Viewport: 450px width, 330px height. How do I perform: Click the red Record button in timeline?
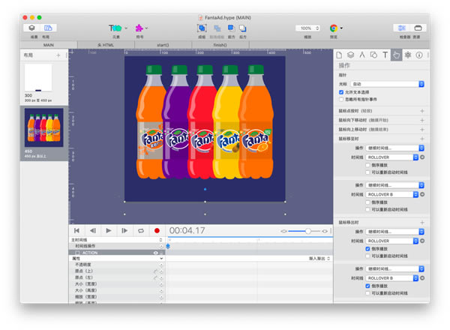(157, 231)
